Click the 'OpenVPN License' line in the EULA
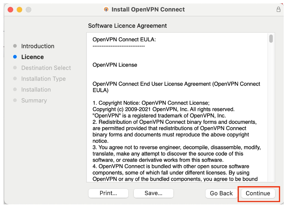 (x=115, y=65)
